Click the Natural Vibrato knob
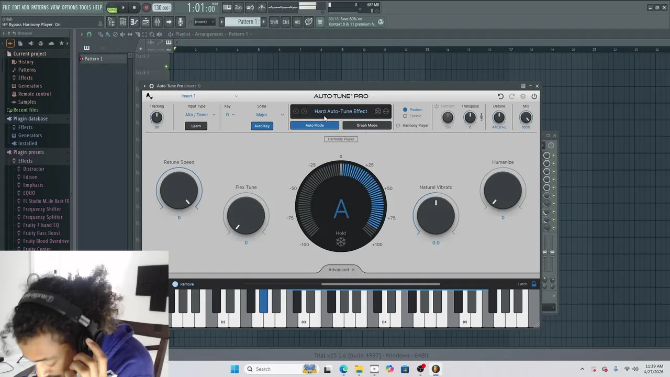670x377 pixels. point(435,216)
